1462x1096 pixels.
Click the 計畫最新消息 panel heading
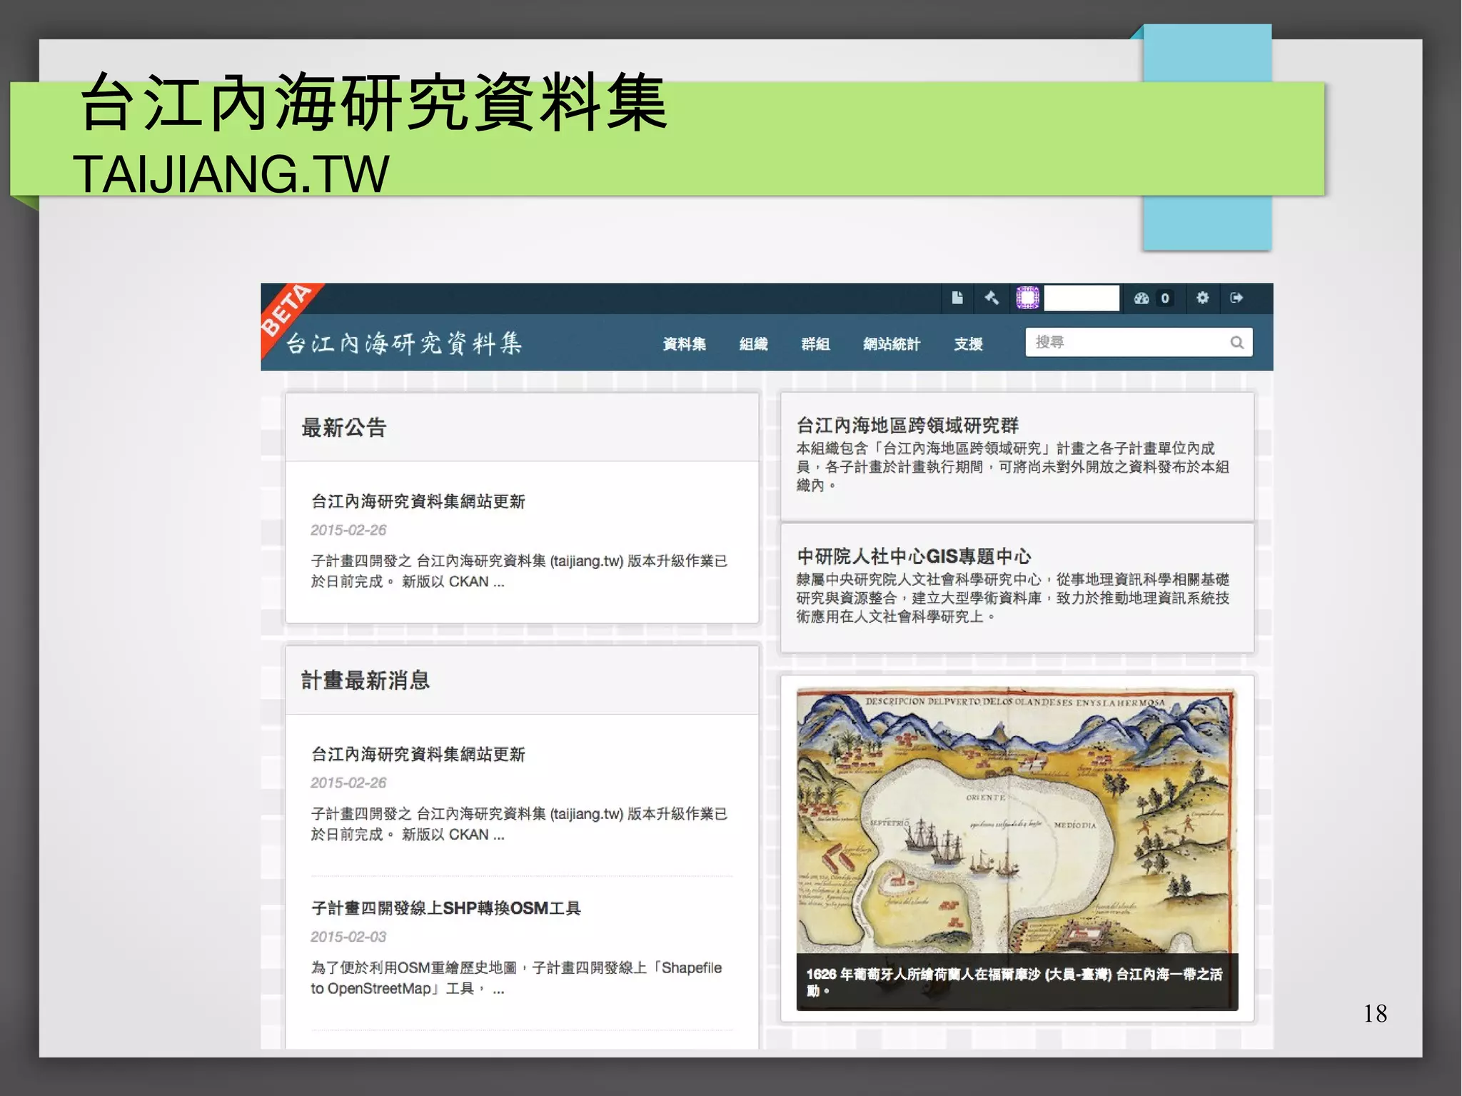tap(365, 680)
